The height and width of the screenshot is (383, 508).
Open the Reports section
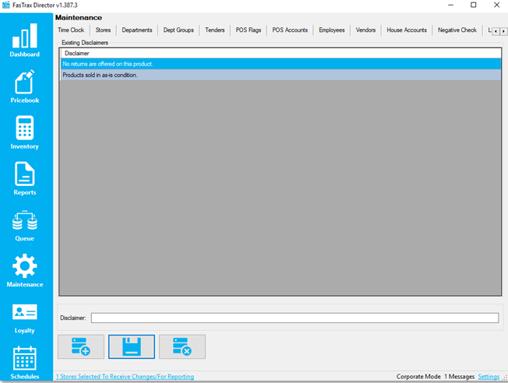(x=25, y=178)
